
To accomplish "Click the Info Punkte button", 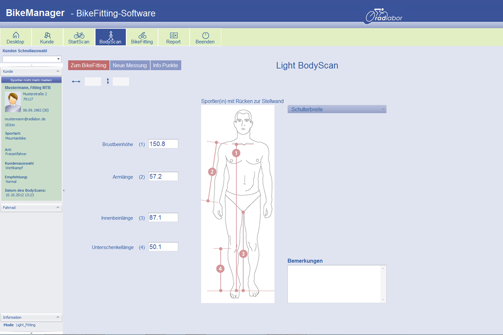I will [166, 65].
